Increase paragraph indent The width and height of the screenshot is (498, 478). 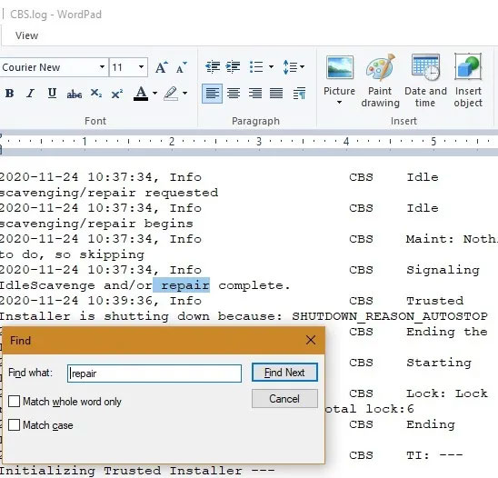(233, 67)
